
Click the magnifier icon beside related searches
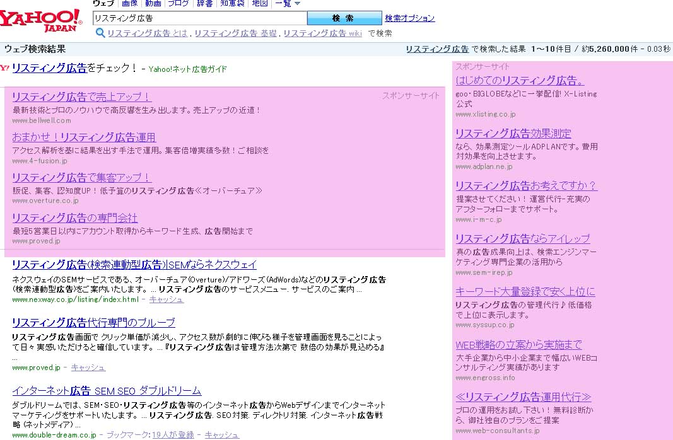click(x=100, y=33)
